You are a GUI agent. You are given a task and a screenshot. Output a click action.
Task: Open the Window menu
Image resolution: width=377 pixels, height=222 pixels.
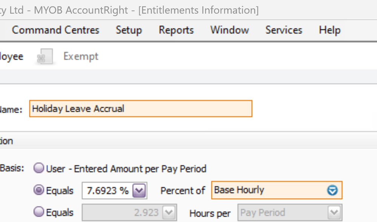pos(229,30)
